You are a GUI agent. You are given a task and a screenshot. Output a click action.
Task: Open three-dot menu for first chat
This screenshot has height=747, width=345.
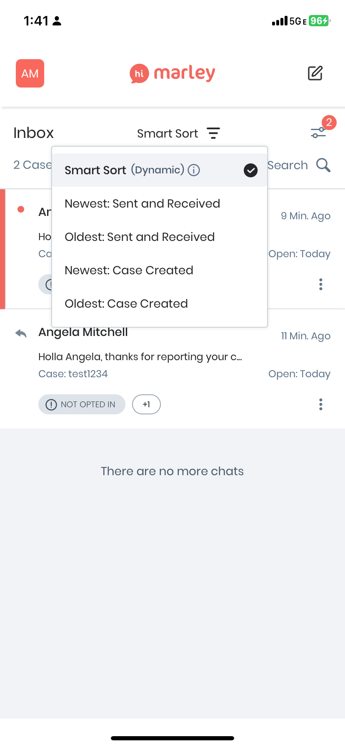click(320, 284)
